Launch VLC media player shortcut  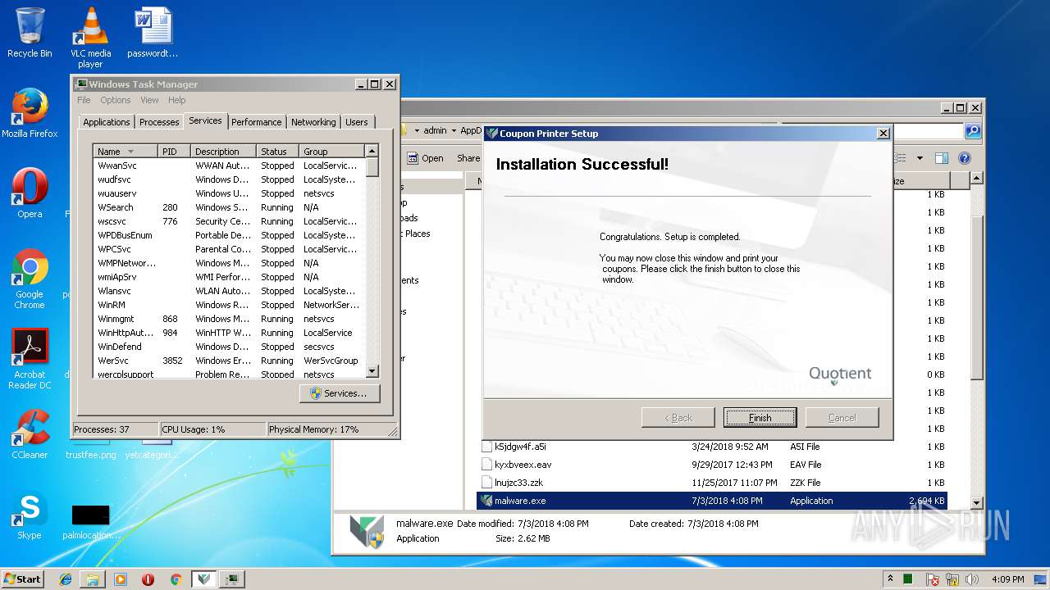point(90,38)
